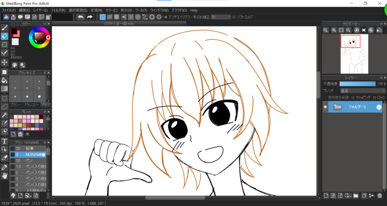
Task: Delete layer with the trash icon
Action: (380, 196)
